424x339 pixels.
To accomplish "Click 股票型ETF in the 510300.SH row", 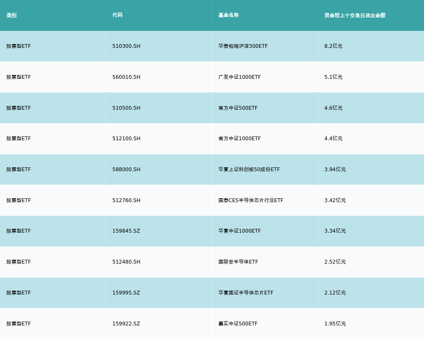I will (x=19, y=46).
